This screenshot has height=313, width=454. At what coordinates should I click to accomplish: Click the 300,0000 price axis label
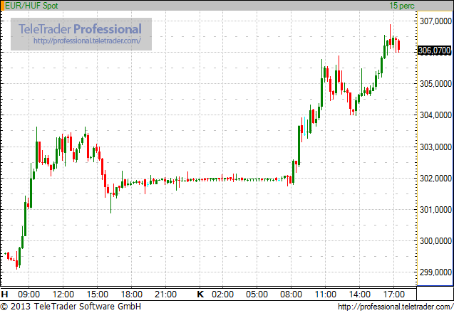(x=435, y=240)
